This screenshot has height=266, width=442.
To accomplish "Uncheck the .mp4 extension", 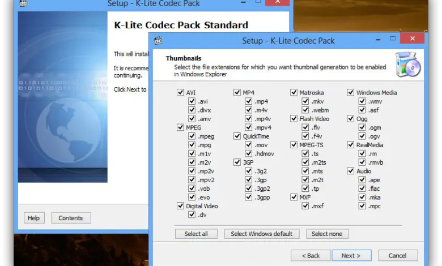I will [x=249, y=101].
